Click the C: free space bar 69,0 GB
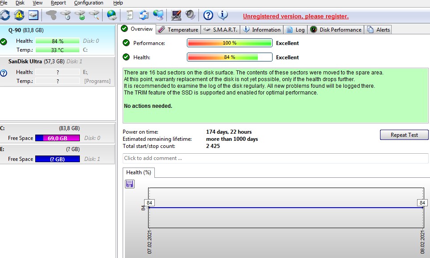The height and width of the screenshot is (258, 430). 58,138
